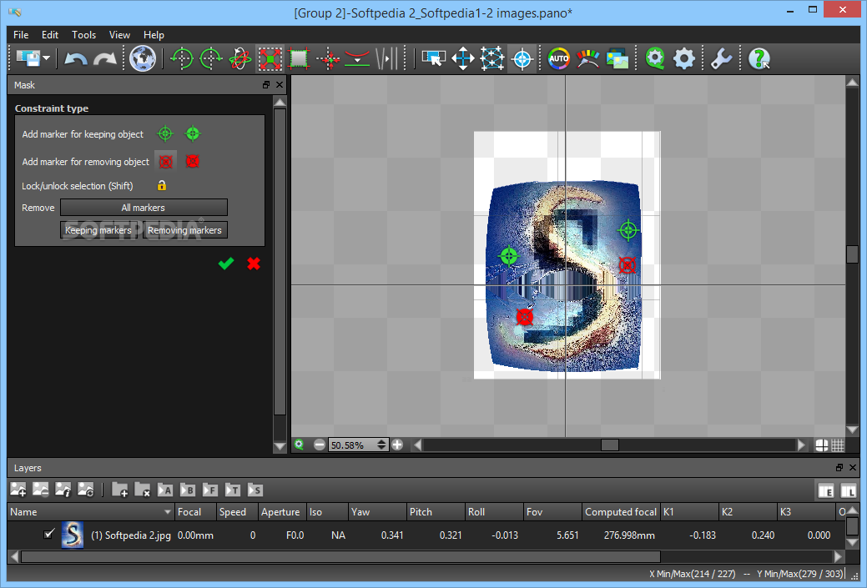Pick the first green keeping-object marker button
The height and width of the screenshot is (588, 867).
(164, 133)
